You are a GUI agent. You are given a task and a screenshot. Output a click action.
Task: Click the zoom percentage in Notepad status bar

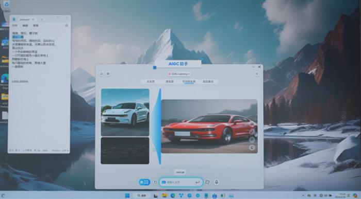[45, 151]
